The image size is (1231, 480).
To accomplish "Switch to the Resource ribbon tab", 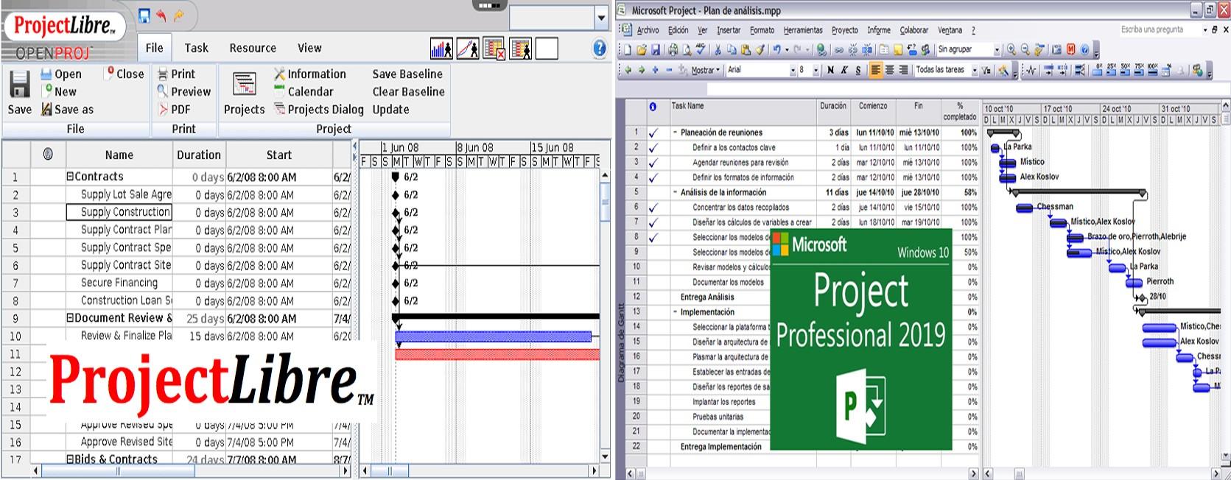I will (253, 48).
